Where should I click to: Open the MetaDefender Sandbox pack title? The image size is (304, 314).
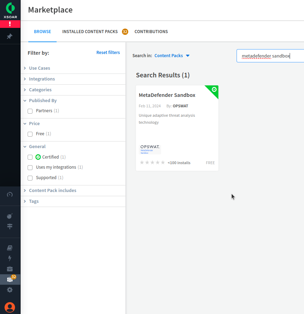167,95
